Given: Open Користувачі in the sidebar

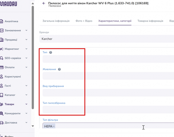Looking at the screenshot, I should (x=13, y=77).
